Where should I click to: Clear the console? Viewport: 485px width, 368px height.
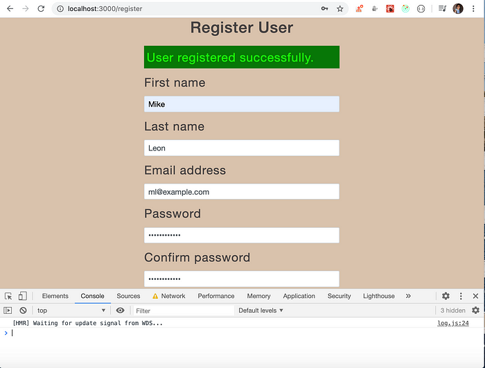point(23,310)
